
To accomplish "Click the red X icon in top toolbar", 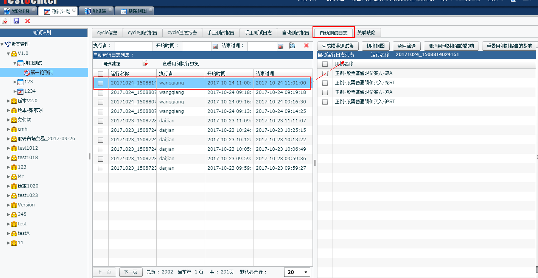I will tap(28, 21).
